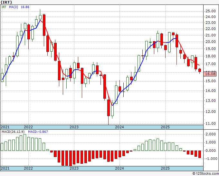Click the 24.00 price axis label

211,17
